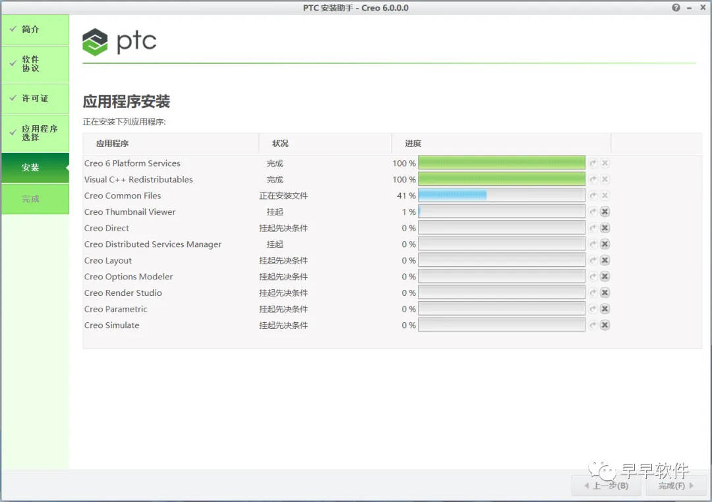Click Creo Common Files progress bar
712x502 pixels.
(501, 196)
